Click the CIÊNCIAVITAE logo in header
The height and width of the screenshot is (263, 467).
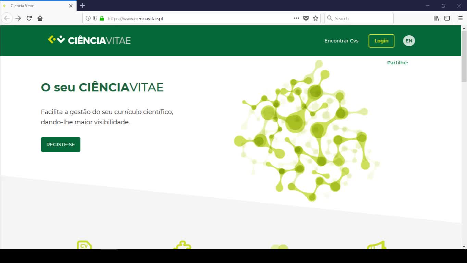[89, 40]
